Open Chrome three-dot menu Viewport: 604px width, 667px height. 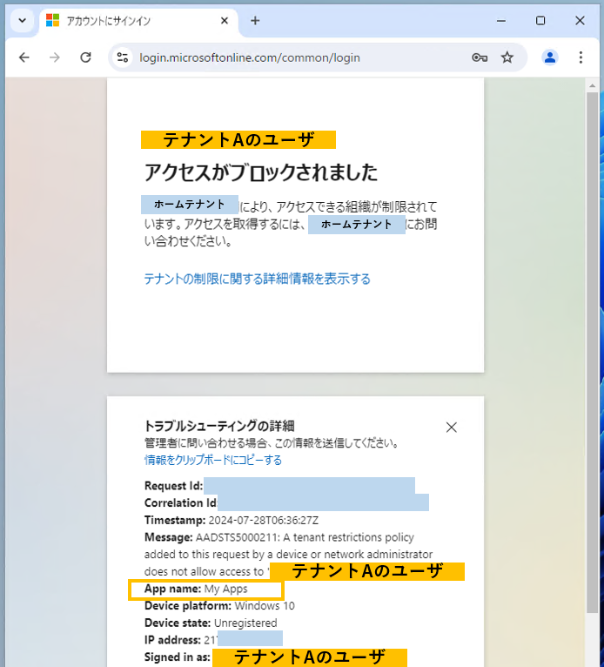point(581,57)
